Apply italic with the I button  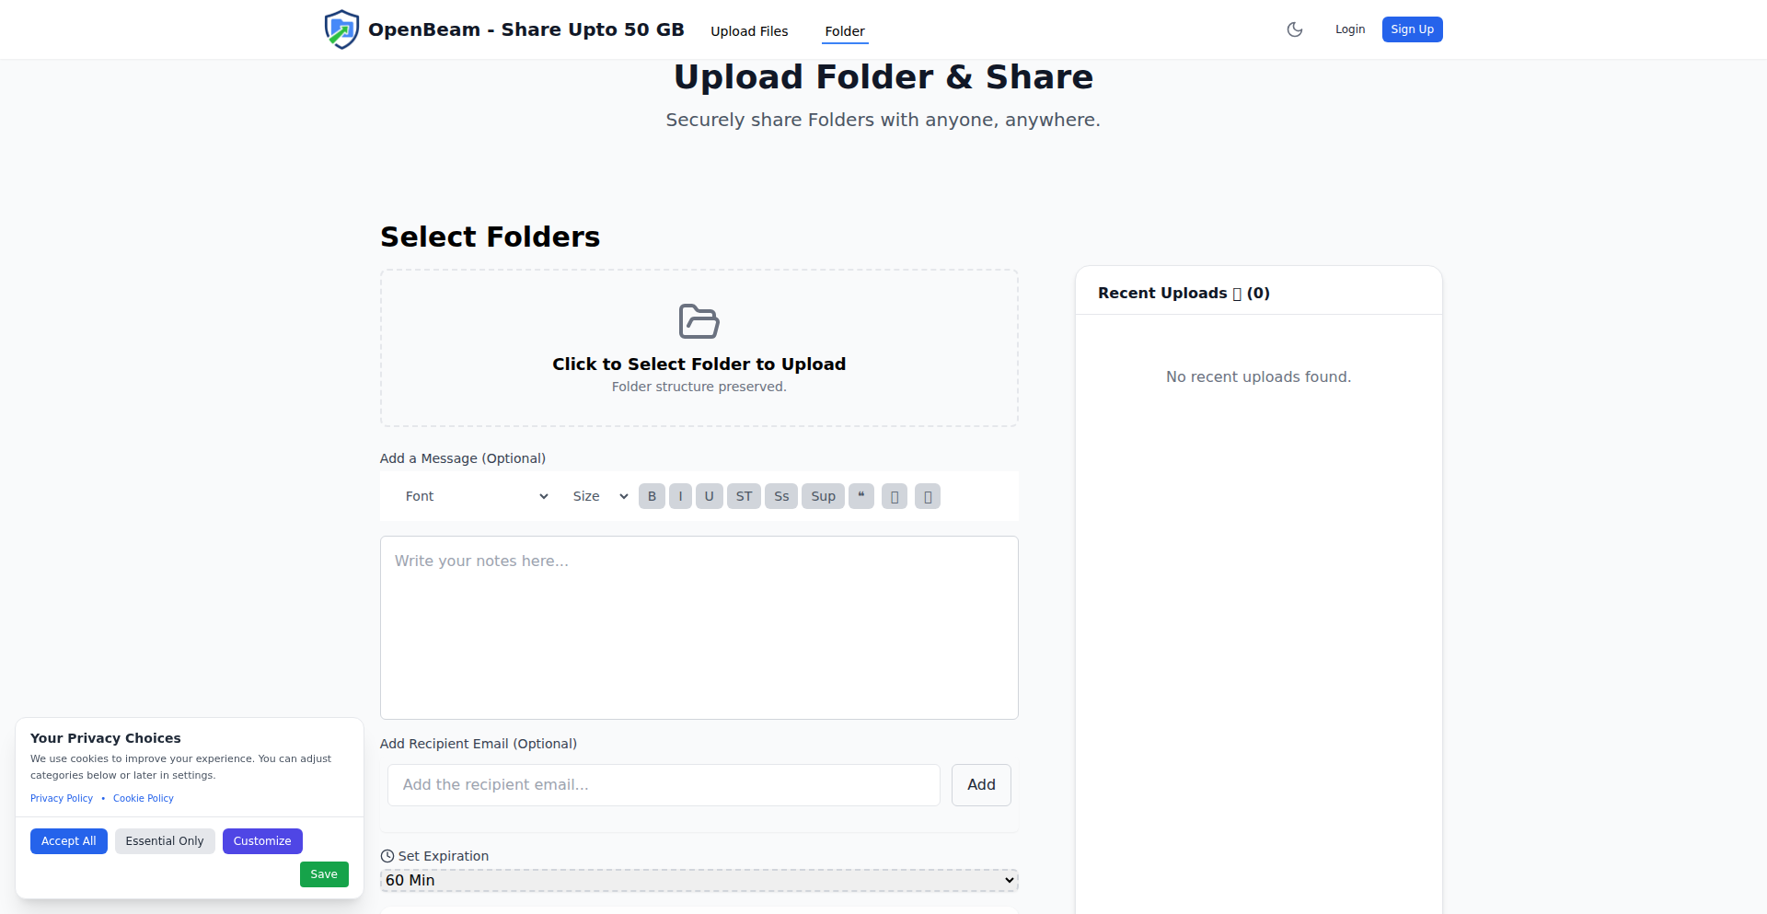point(680,496)
